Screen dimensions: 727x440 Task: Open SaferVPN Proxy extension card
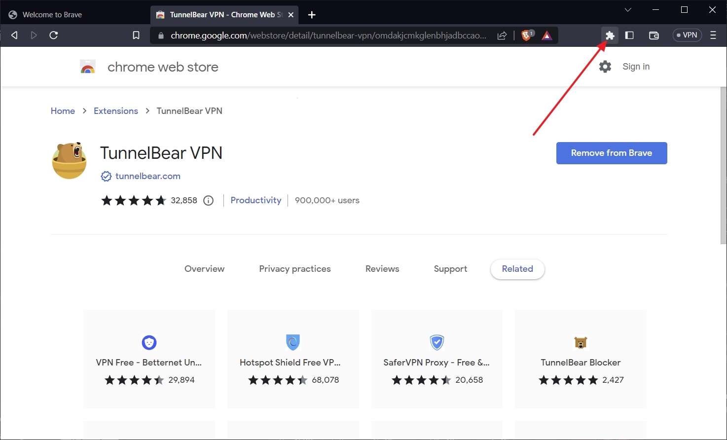point(437,359)
